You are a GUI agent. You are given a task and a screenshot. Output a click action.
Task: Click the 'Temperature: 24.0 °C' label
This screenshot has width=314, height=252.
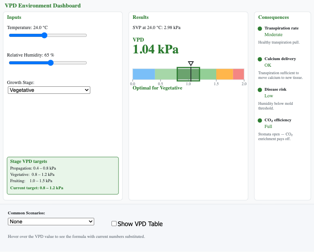pyautogui.click(x=27, y=27)
